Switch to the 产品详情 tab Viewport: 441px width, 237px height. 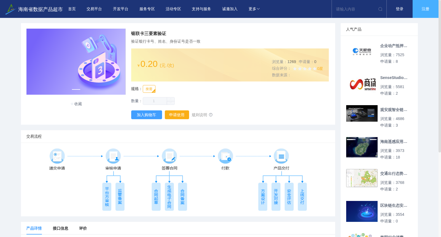point(34,228)
